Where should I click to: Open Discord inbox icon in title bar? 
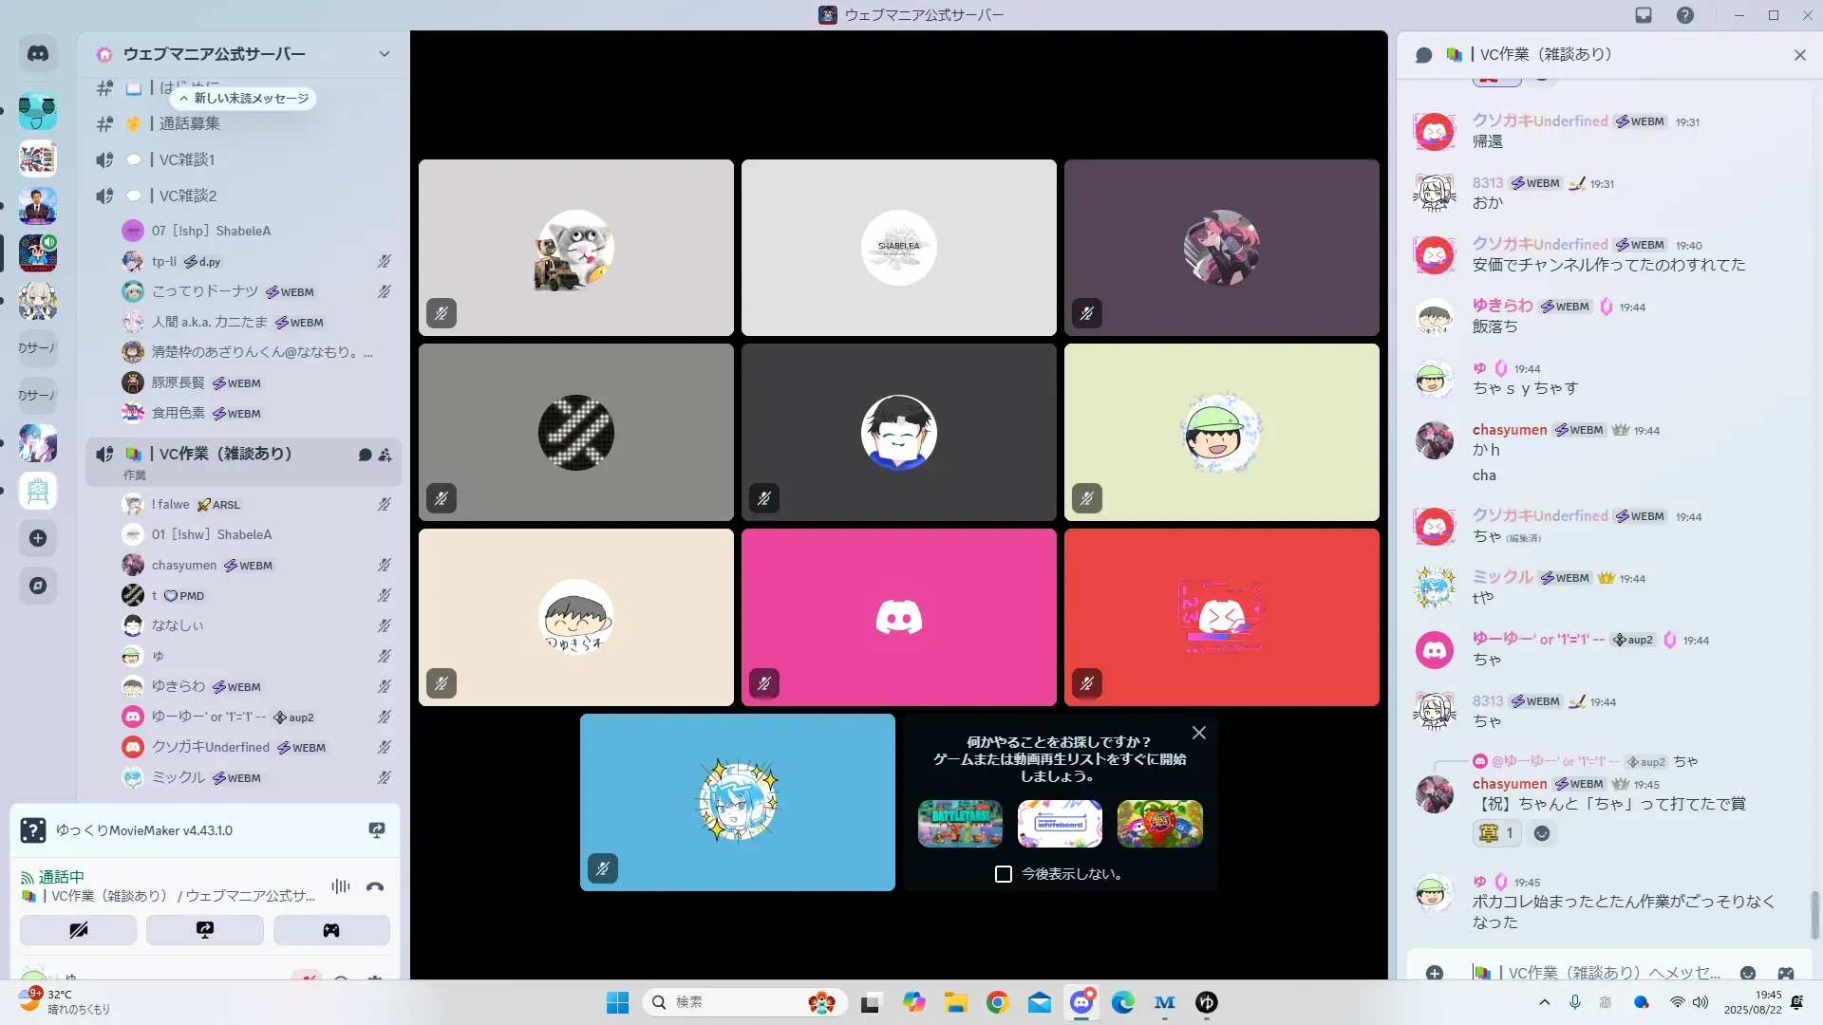1644,15
